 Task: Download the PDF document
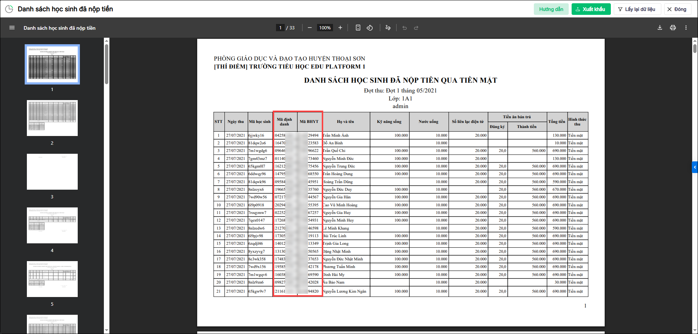click(660, 28)
